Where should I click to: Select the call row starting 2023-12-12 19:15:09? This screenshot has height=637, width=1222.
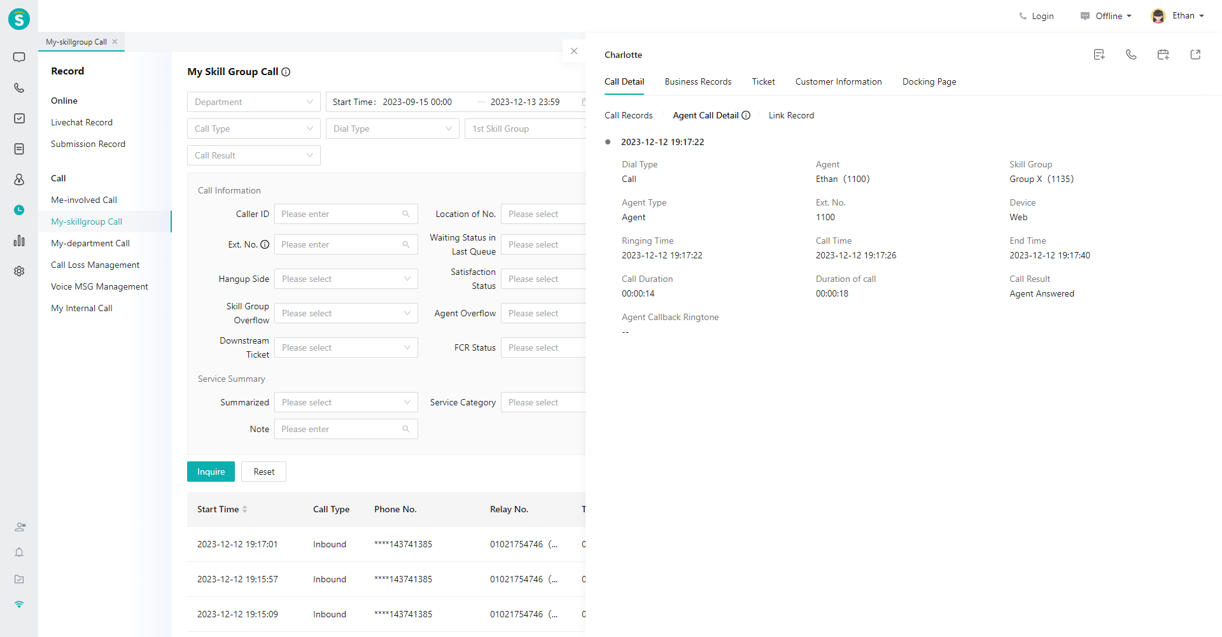[x=386, y=614]
